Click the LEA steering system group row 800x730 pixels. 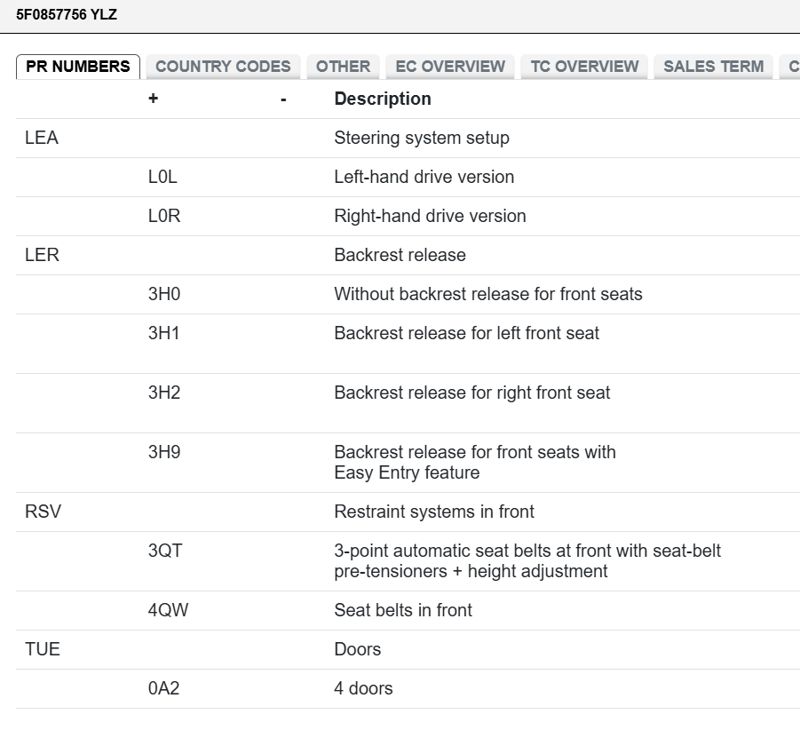[42, 139]
